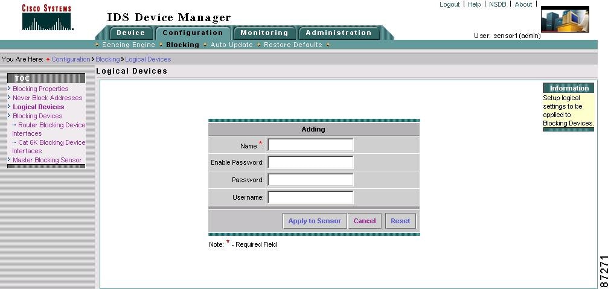Click the Reset button
Viewport: 611px width, 289px height.
(x=400, y=221)
